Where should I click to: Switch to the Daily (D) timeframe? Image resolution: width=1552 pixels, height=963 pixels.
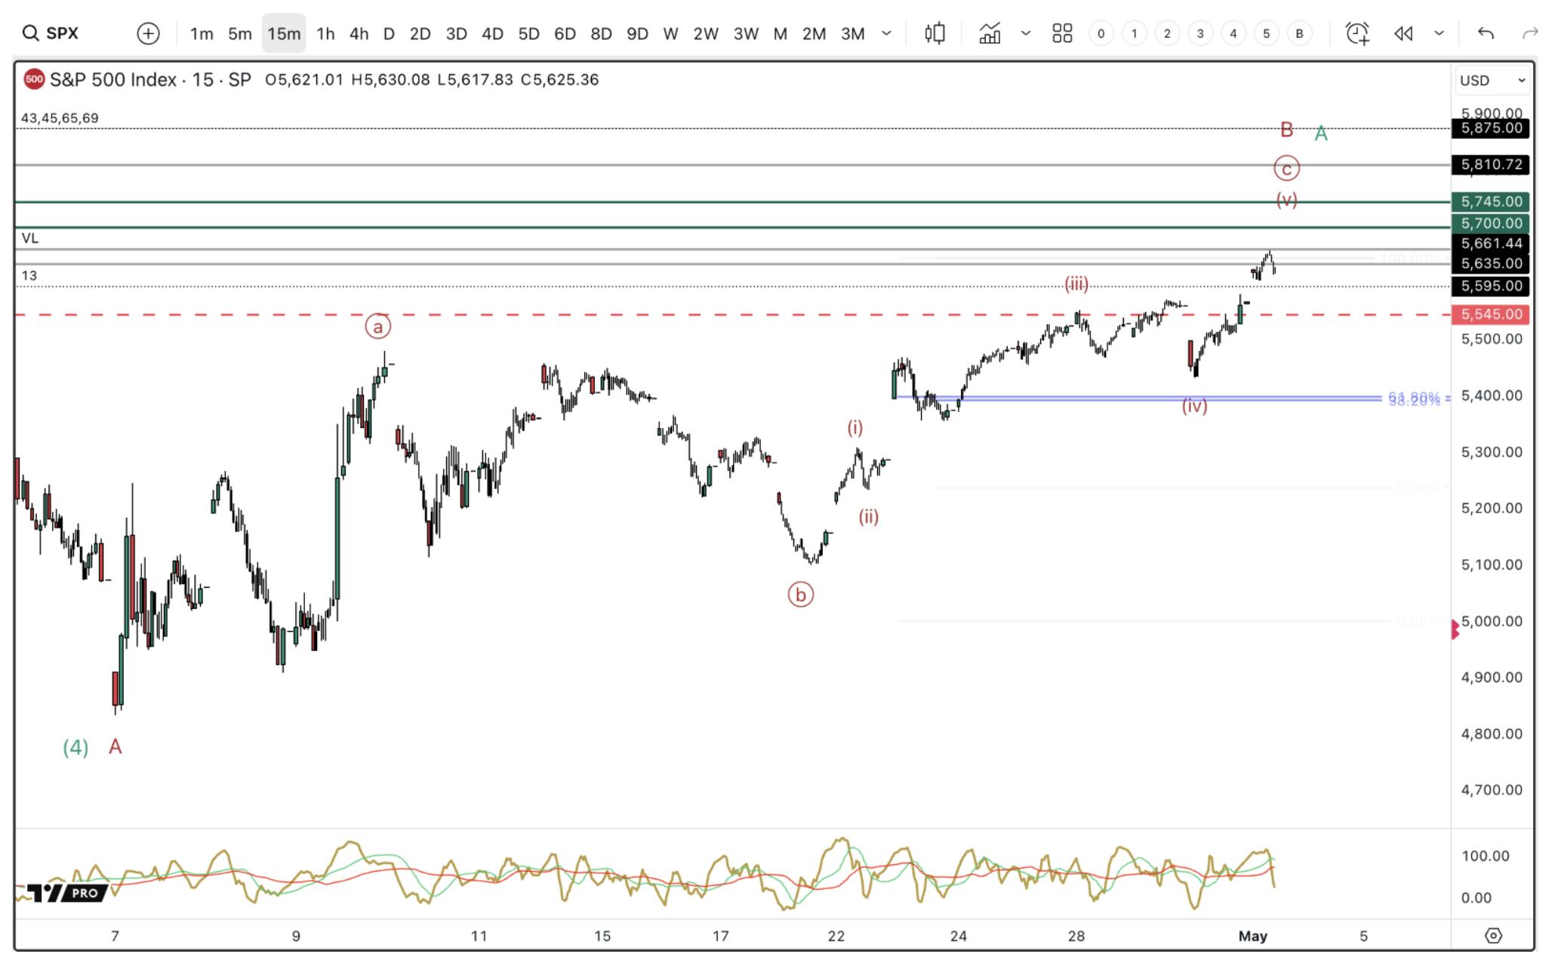click(389, 33)
